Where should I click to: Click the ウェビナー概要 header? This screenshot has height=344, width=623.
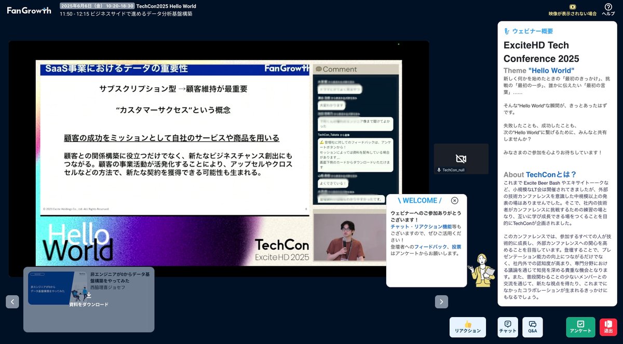click(529, 31)
